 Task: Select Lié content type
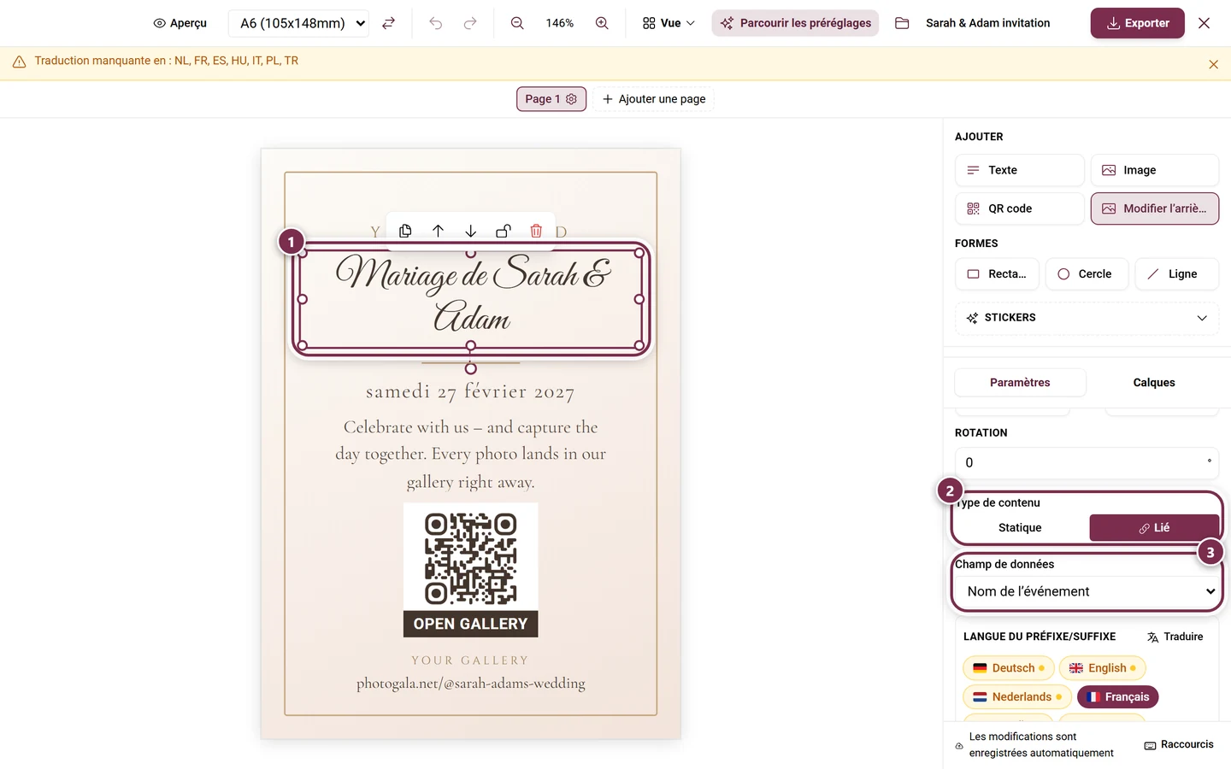(x=1154, y=528)
